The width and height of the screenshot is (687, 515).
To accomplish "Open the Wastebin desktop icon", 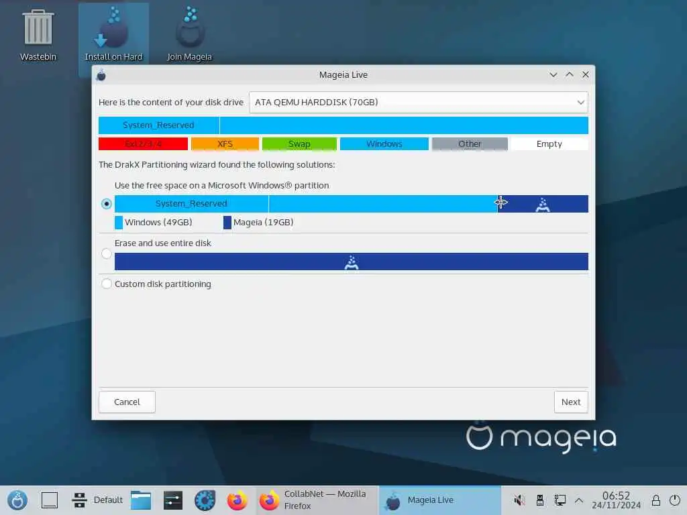I will pos(38,36).
